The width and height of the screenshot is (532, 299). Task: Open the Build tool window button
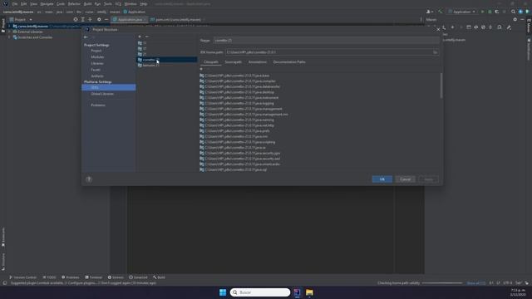click(159, 277)
